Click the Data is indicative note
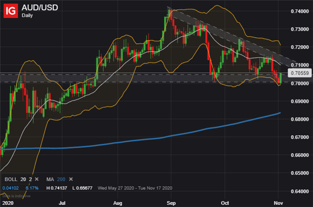This screenshot has height=207, width=313. pos(17,196)
